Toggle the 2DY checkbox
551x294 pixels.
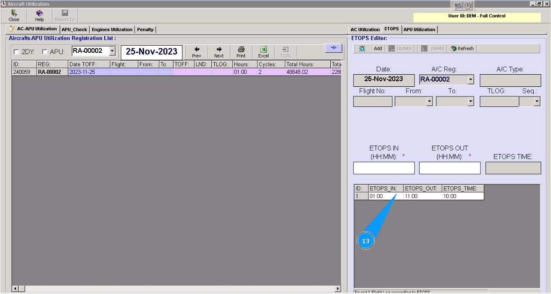coord(16,52)
